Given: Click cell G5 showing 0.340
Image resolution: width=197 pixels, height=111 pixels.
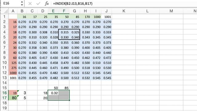Looking at the screenshot, I should [74, 37].
